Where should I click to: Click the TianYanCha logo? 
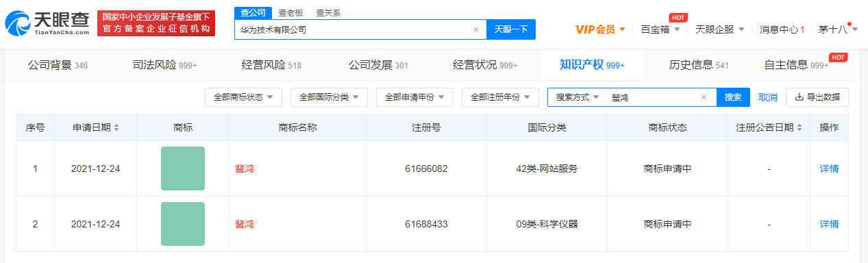click(x=47, y=23)
